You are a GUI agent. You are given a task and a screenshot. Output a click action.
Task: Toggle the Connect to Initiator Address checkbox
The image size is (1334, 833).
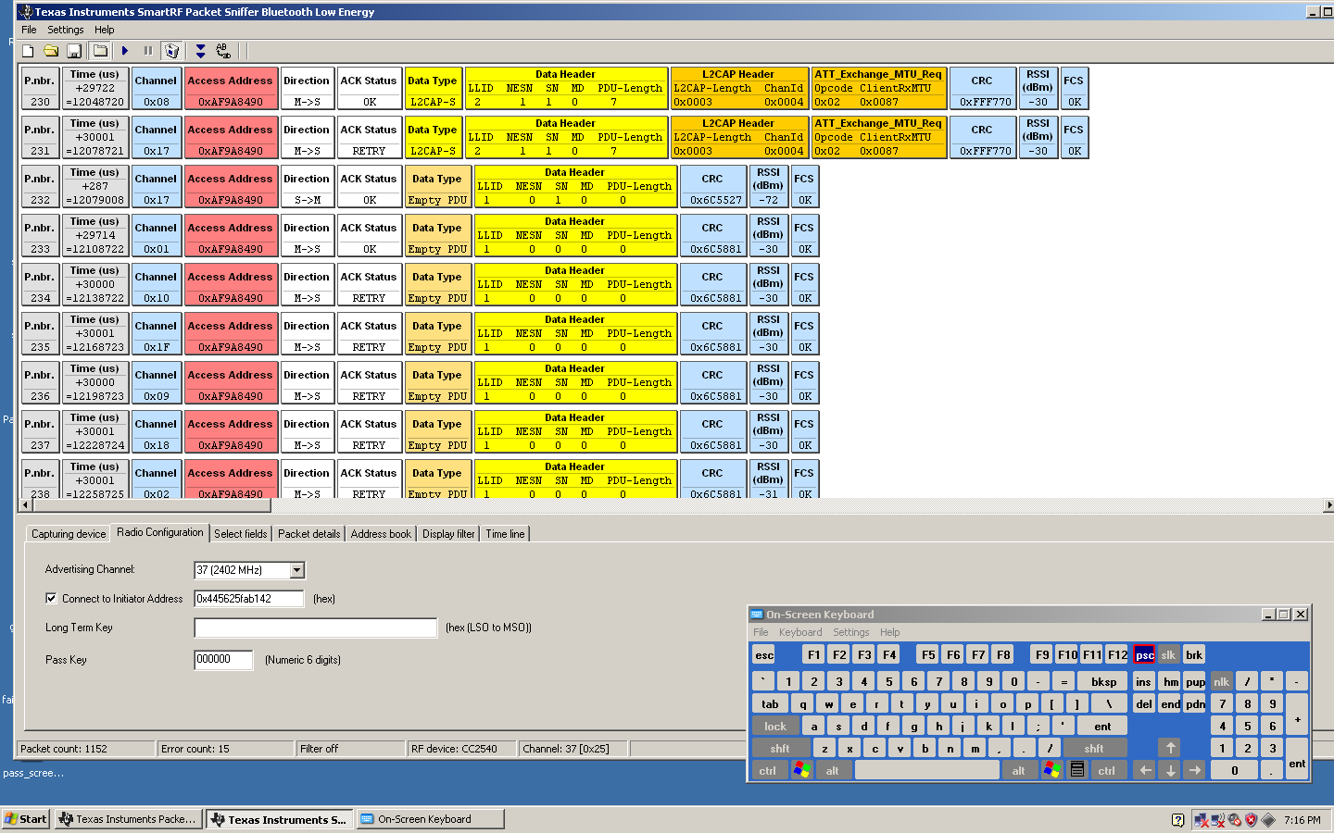pos(51,599)
